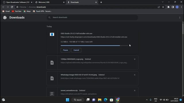
Task: Show hidden system tray icons
Action: (147, 100)
